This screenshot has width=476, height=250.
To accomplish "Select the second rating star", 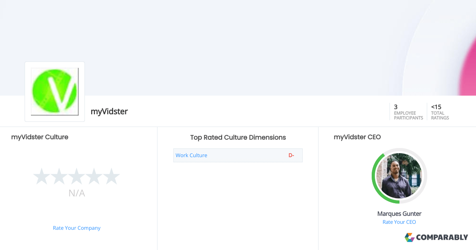I will [59, 177].
